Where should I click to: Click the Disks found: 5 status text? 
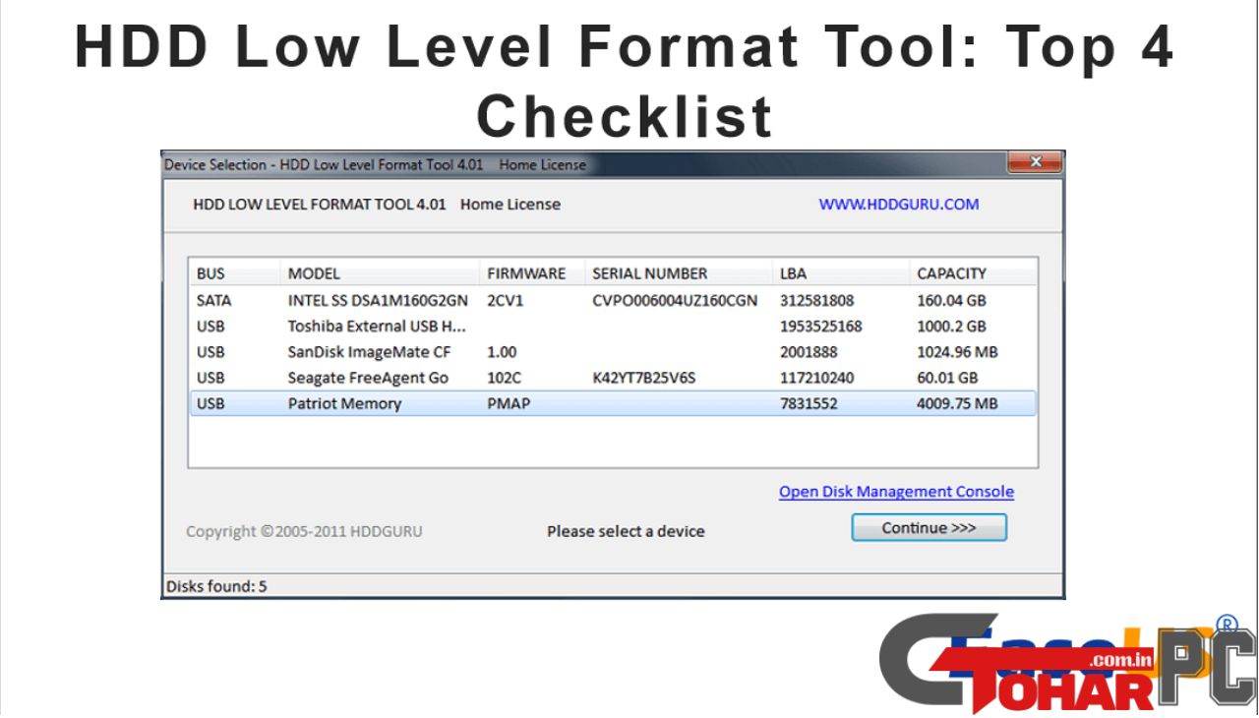point(216,586)
